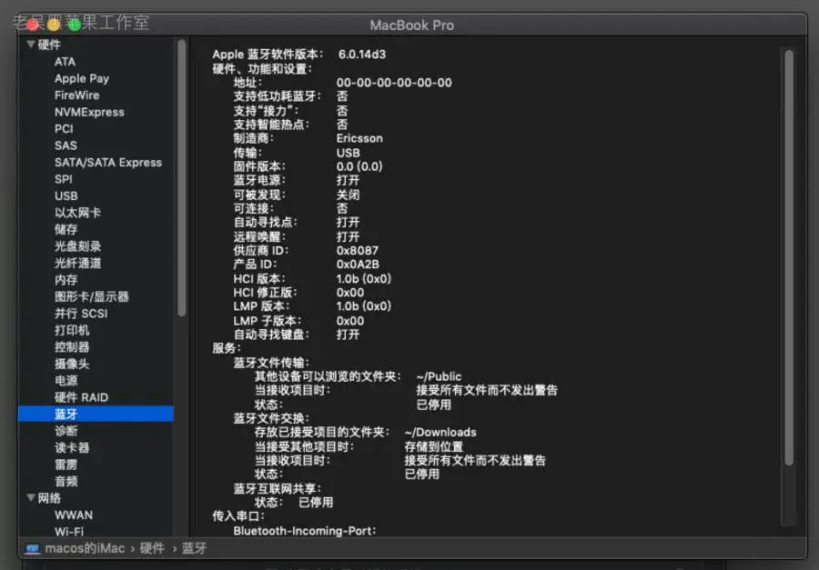Select Wi-Fi in the network list
Viewport: 819px width, 570px height.
(x=69, y=532)
